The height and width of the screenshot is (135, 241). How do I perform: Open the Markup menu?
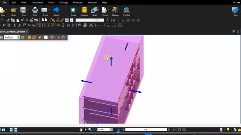(64, 3)
